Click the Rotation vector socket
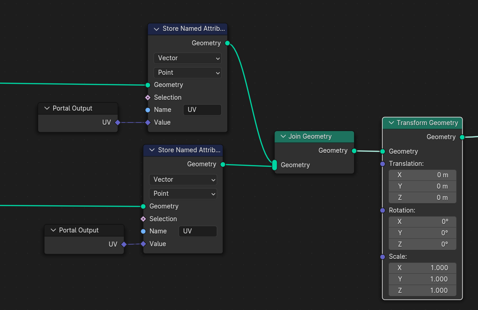 pos(383,211)
